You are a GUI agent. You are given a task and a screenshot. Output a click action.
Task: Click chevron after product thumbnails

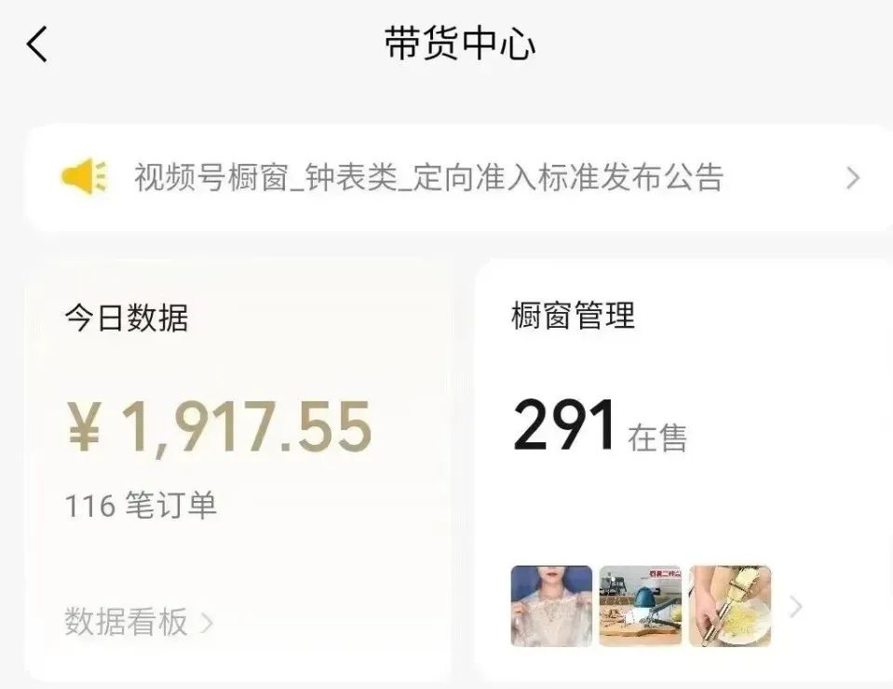(x=796, y=607)
